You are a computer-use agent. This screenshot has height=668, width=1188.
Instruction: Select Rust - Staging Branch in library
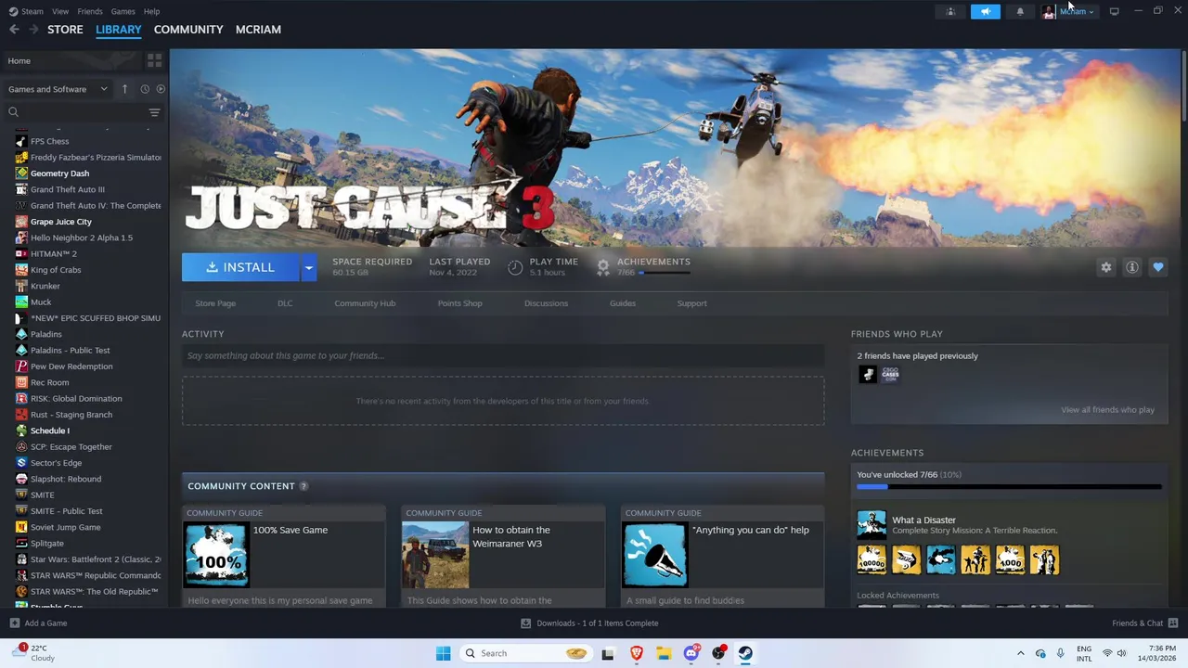[71, 415]
